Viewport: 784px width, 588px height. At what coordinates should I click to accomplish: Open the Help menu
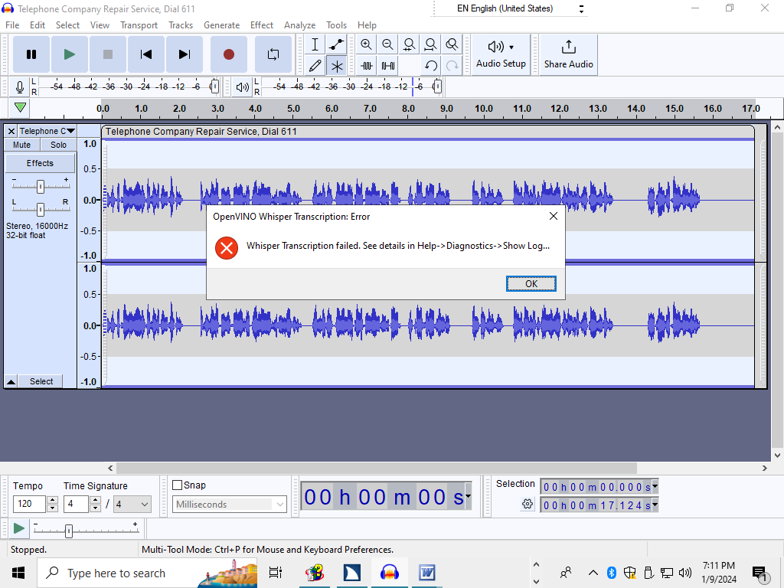coord(367,25)
